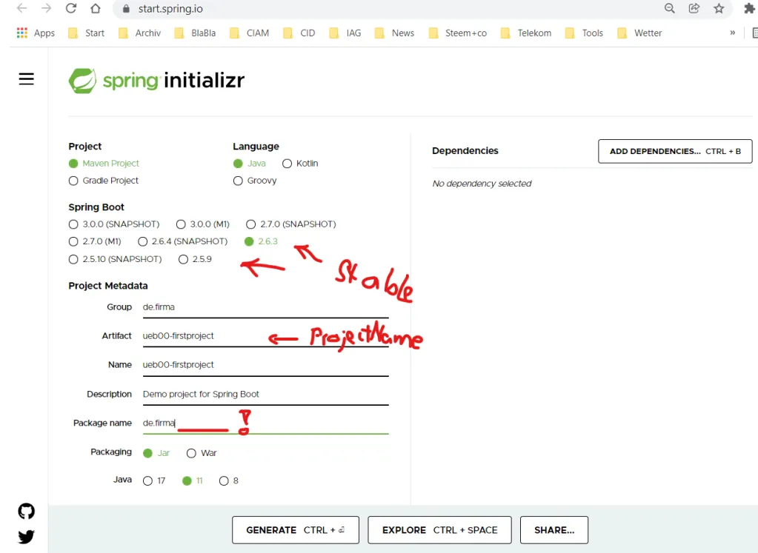
Task: Click the Add Dependencies button
Action: click(x=675, y=151)
